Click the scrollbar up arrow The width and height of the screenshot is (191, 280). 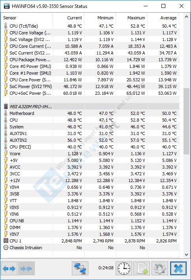coord(186,17)
